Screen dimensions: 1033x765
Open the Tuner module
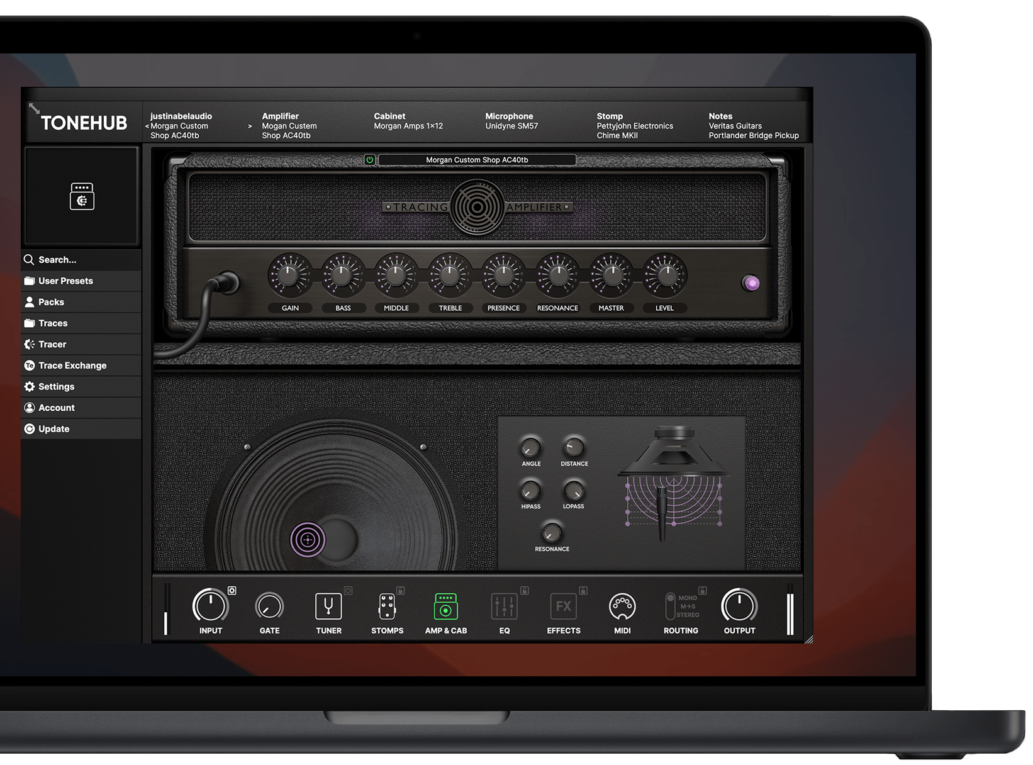click(328, 607)
